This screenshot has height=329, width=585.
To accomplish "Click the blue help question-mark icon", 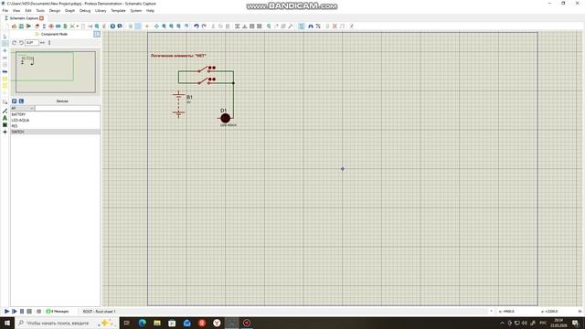I will point(112,27).
